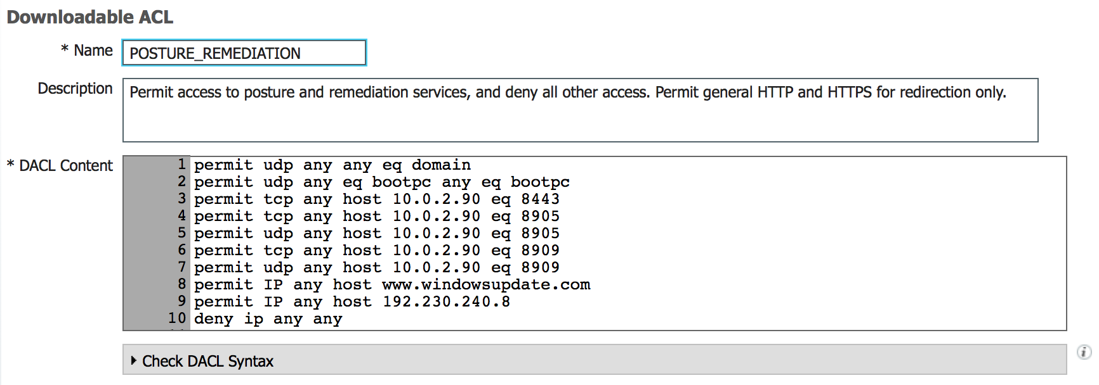Image resolution: width=1099 pixels, height=385 pixels.
Task: Click the DACL Content label
Action: point(65,166)
